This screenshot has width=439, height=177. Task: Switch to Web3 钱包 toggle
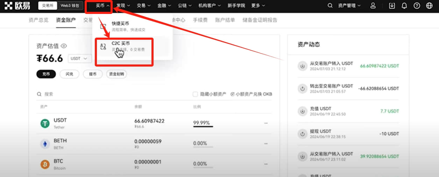(x=70, y=6)
